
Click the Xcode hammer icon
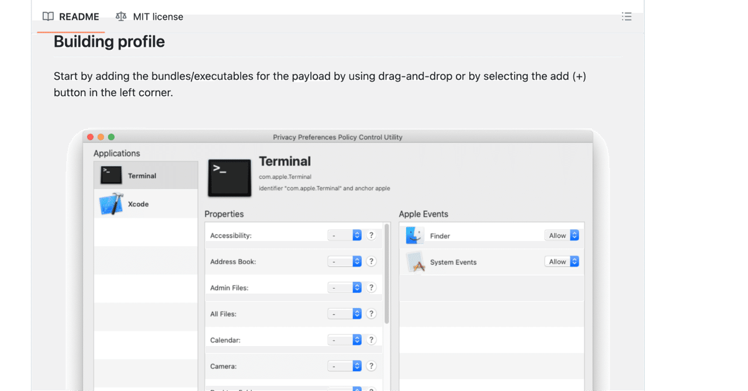tap(111, 204)
